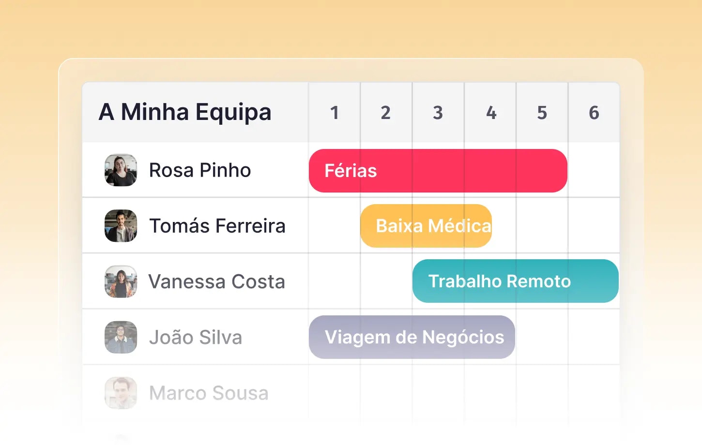The width and height of the screenshot is (702, 445).
Task: Click Vanessa Costa's avatar photo
Action: [121, 282]
